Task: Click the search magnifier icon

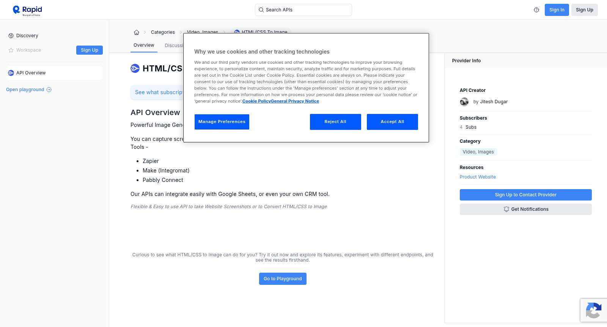Action: (x=261, y=10)
